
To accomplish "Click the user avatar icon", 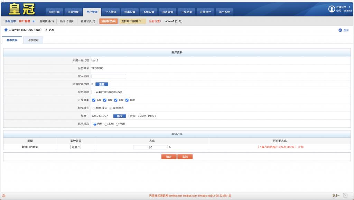I will (332, 9).
